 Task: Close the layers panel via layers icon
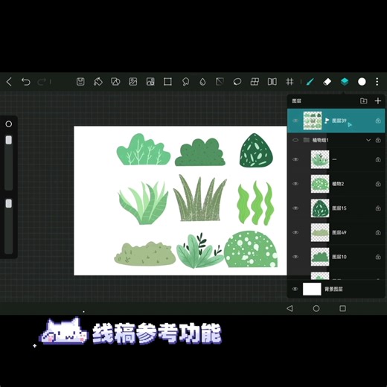coord(345,82)
